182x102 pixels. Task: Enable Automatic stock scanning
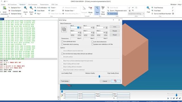[62, 44]
